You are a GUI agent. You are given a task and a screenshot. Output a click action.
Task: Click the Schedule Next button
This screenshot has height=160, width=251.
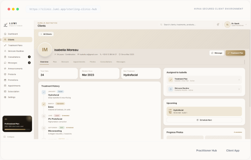coord(204,120)
